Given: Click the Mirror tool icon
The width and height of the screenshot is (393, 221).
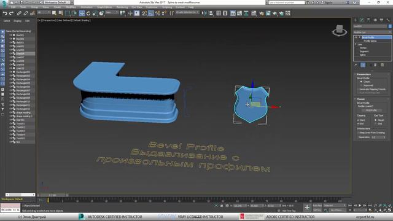Looking at the screenshot, I should 204,14.
